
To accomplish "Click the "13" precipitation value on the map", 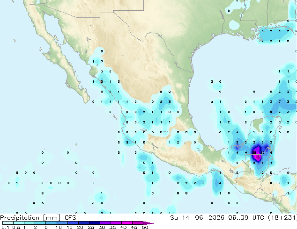I will click(x=262, y=152).
